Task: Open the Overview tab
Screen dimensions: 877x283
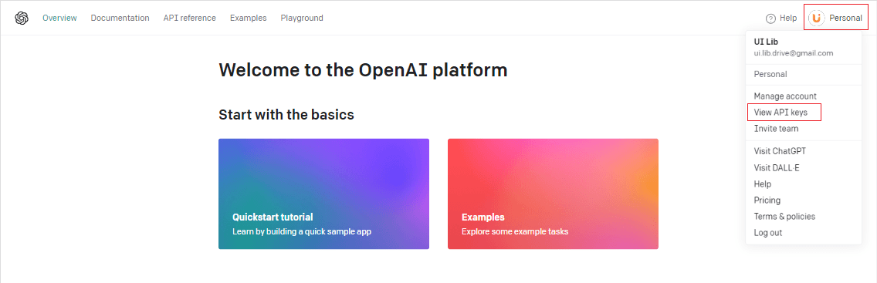Action: [x=59, y=18]
